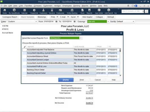The width and height of the screenshot is (150, 112).
Task: Click the Customize Report button
Action: 10,17
